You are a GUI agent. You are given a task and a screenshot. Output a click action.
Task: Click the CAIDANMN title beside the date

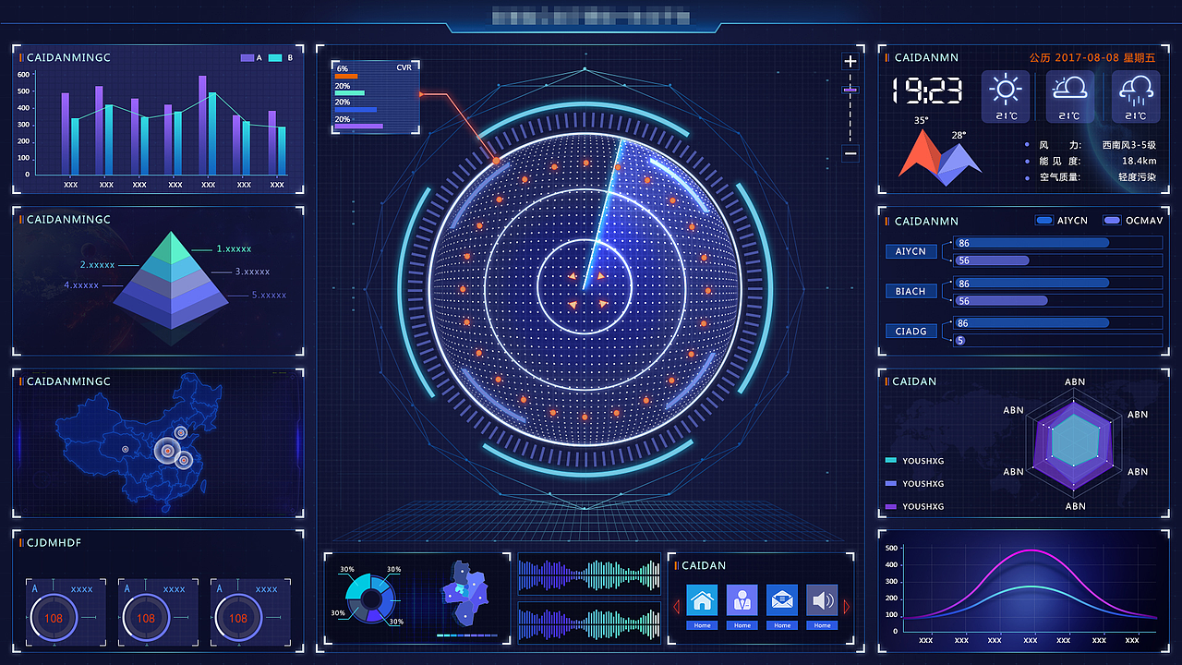coord(926,57)
